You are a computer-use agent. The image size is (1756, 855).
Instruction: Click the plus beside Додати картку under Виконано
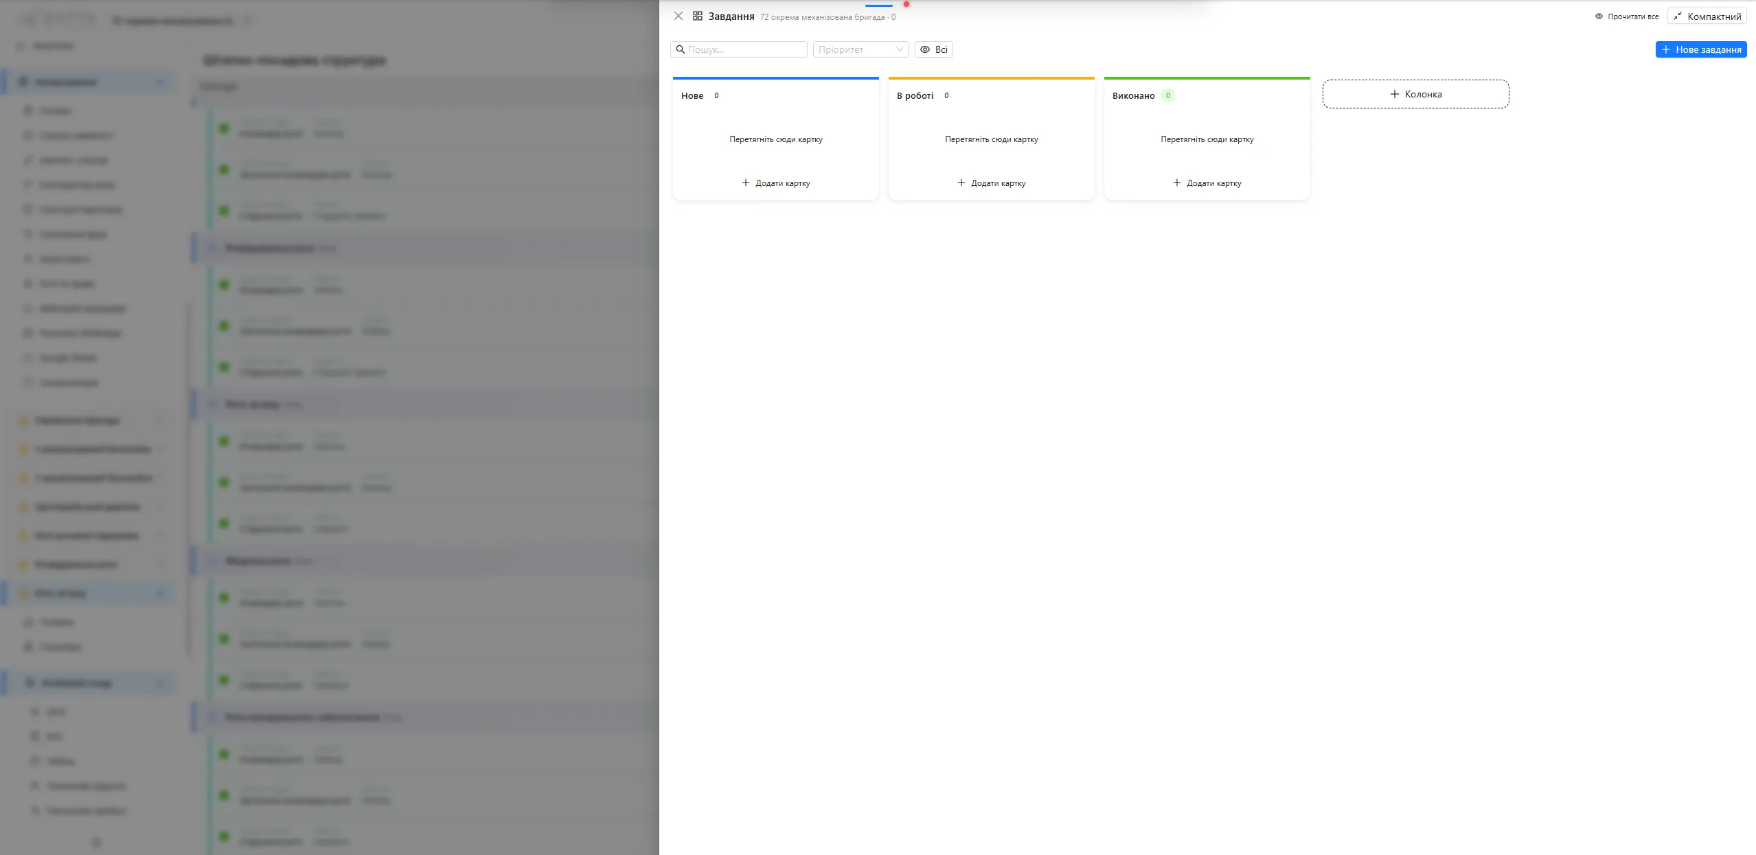click(x=1177, y=183)
